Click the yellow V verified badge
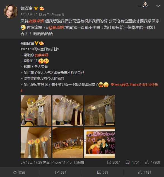 [36, 8]
